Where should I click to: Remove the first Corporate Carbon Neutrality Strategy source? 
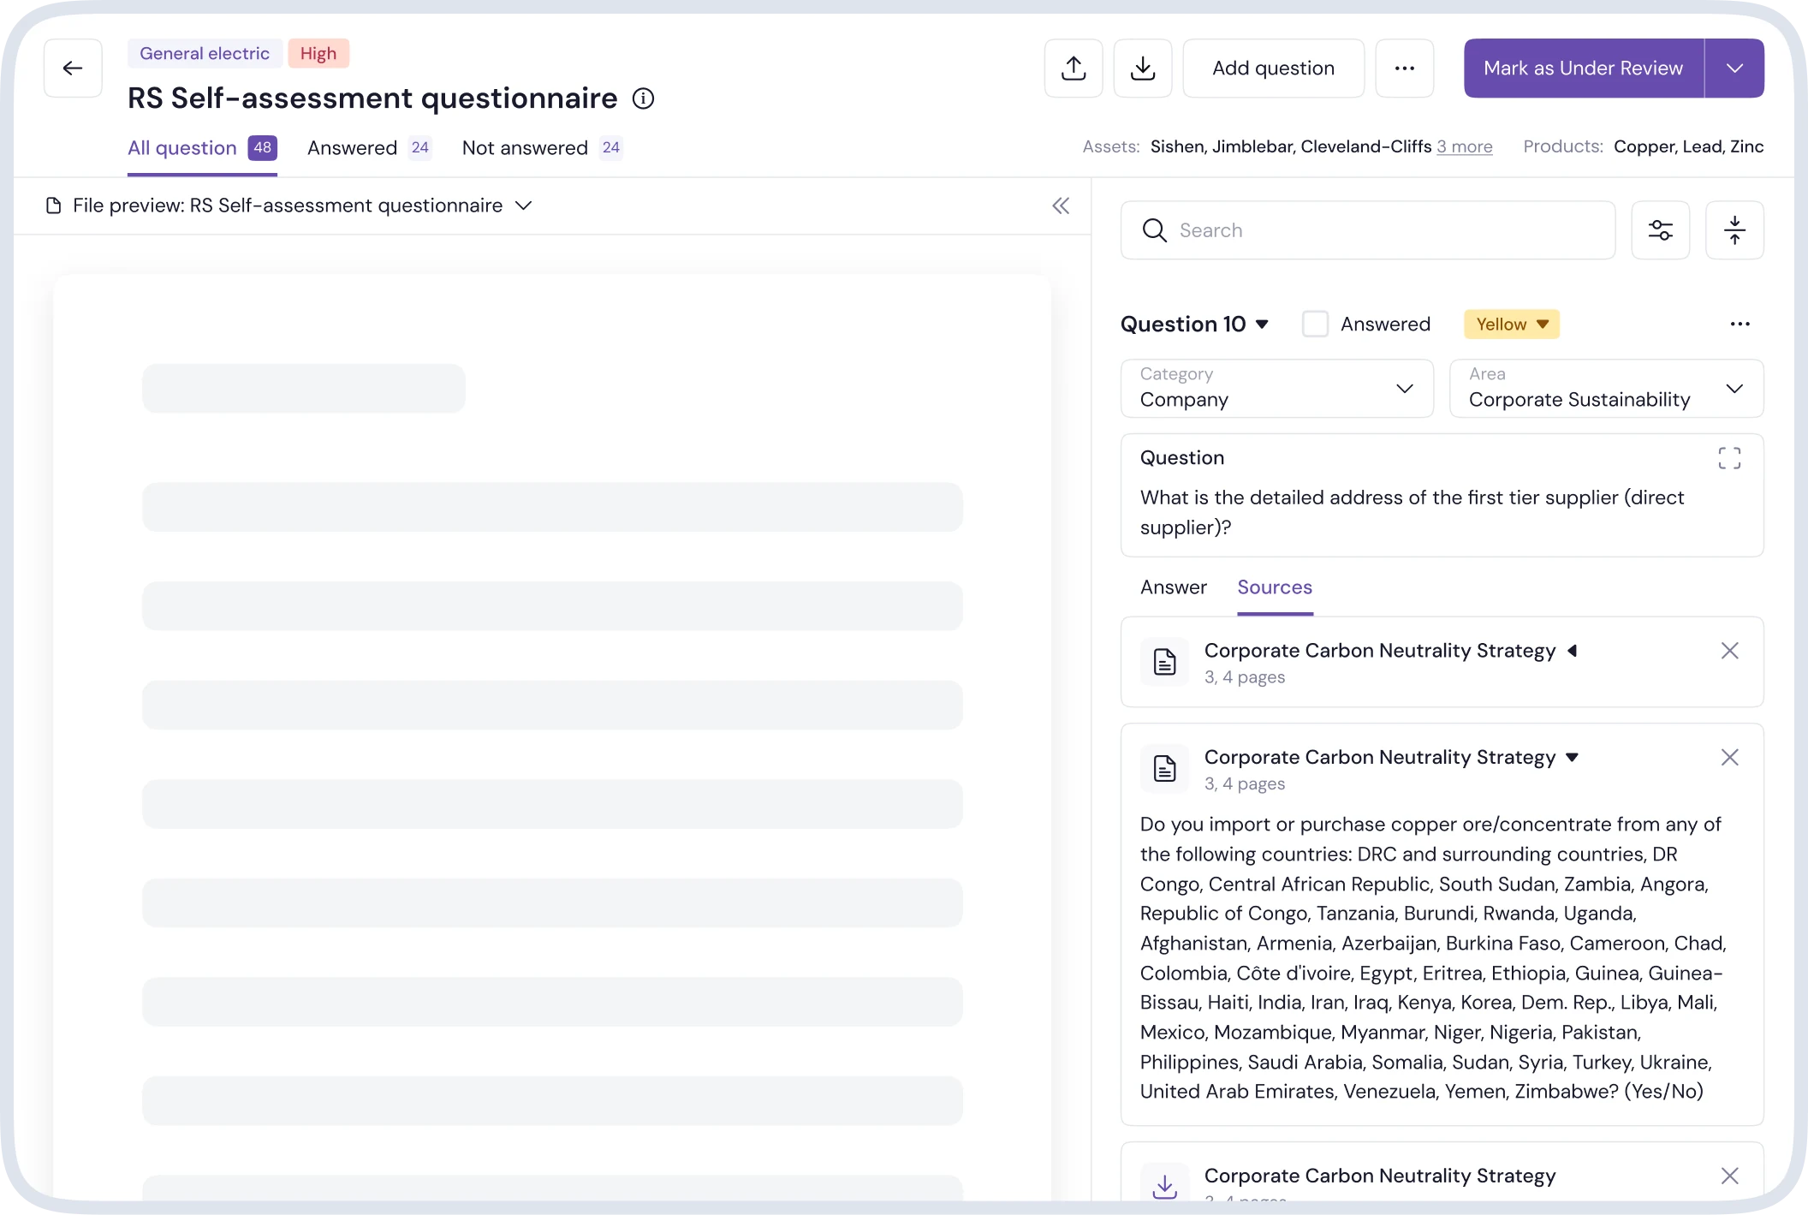click(1729, 651)
